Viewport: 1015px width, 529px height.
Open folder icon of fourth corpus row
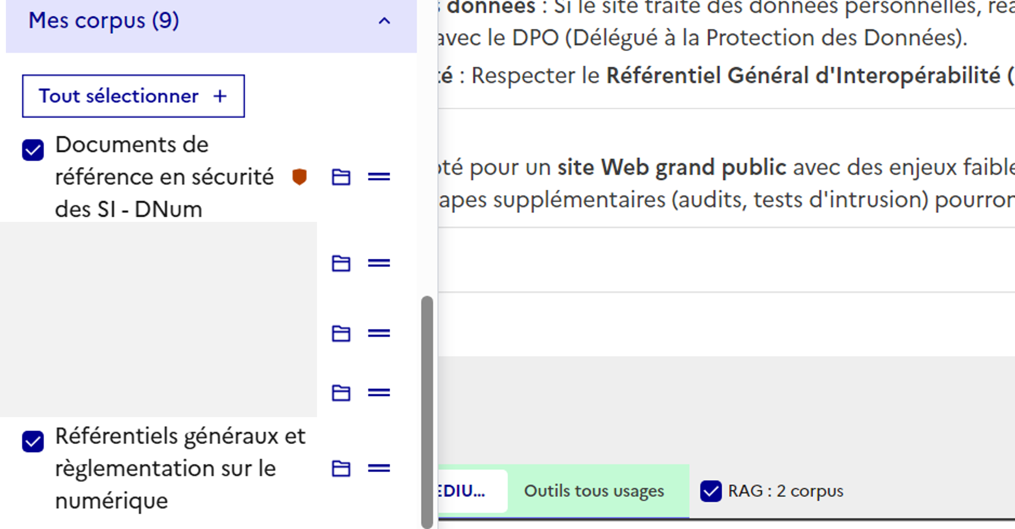[341, 393]
